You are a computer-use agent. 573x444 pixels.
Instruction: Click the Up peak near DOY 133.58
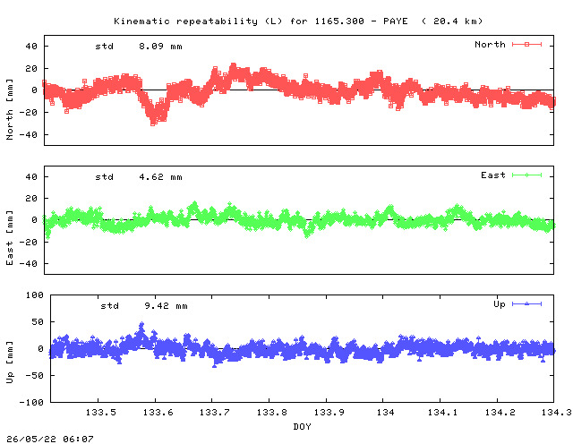click(x=141, y=325)
